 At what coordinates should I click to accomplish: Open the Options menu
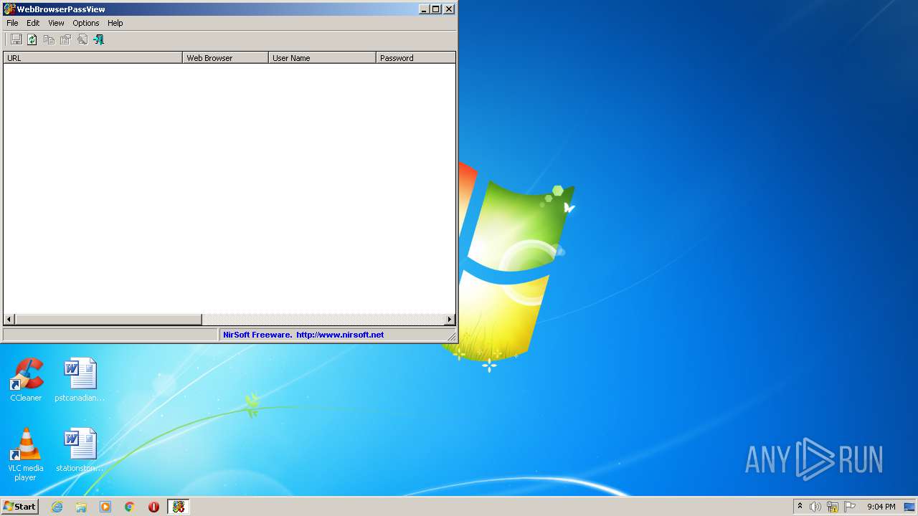pos(86,23)
